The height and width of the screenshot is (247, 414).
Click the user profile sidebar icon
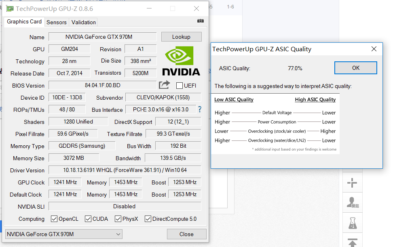pyautogui.click(x=353, y=203)
